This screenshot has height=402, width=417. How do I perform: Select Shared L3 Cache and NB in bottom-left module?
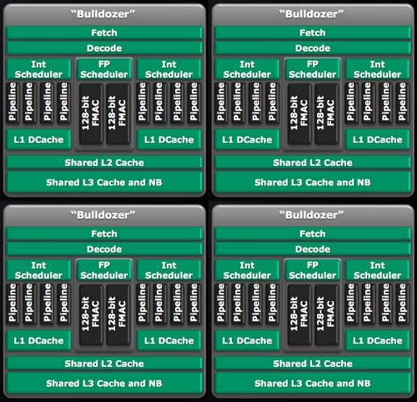pos(104,383)
